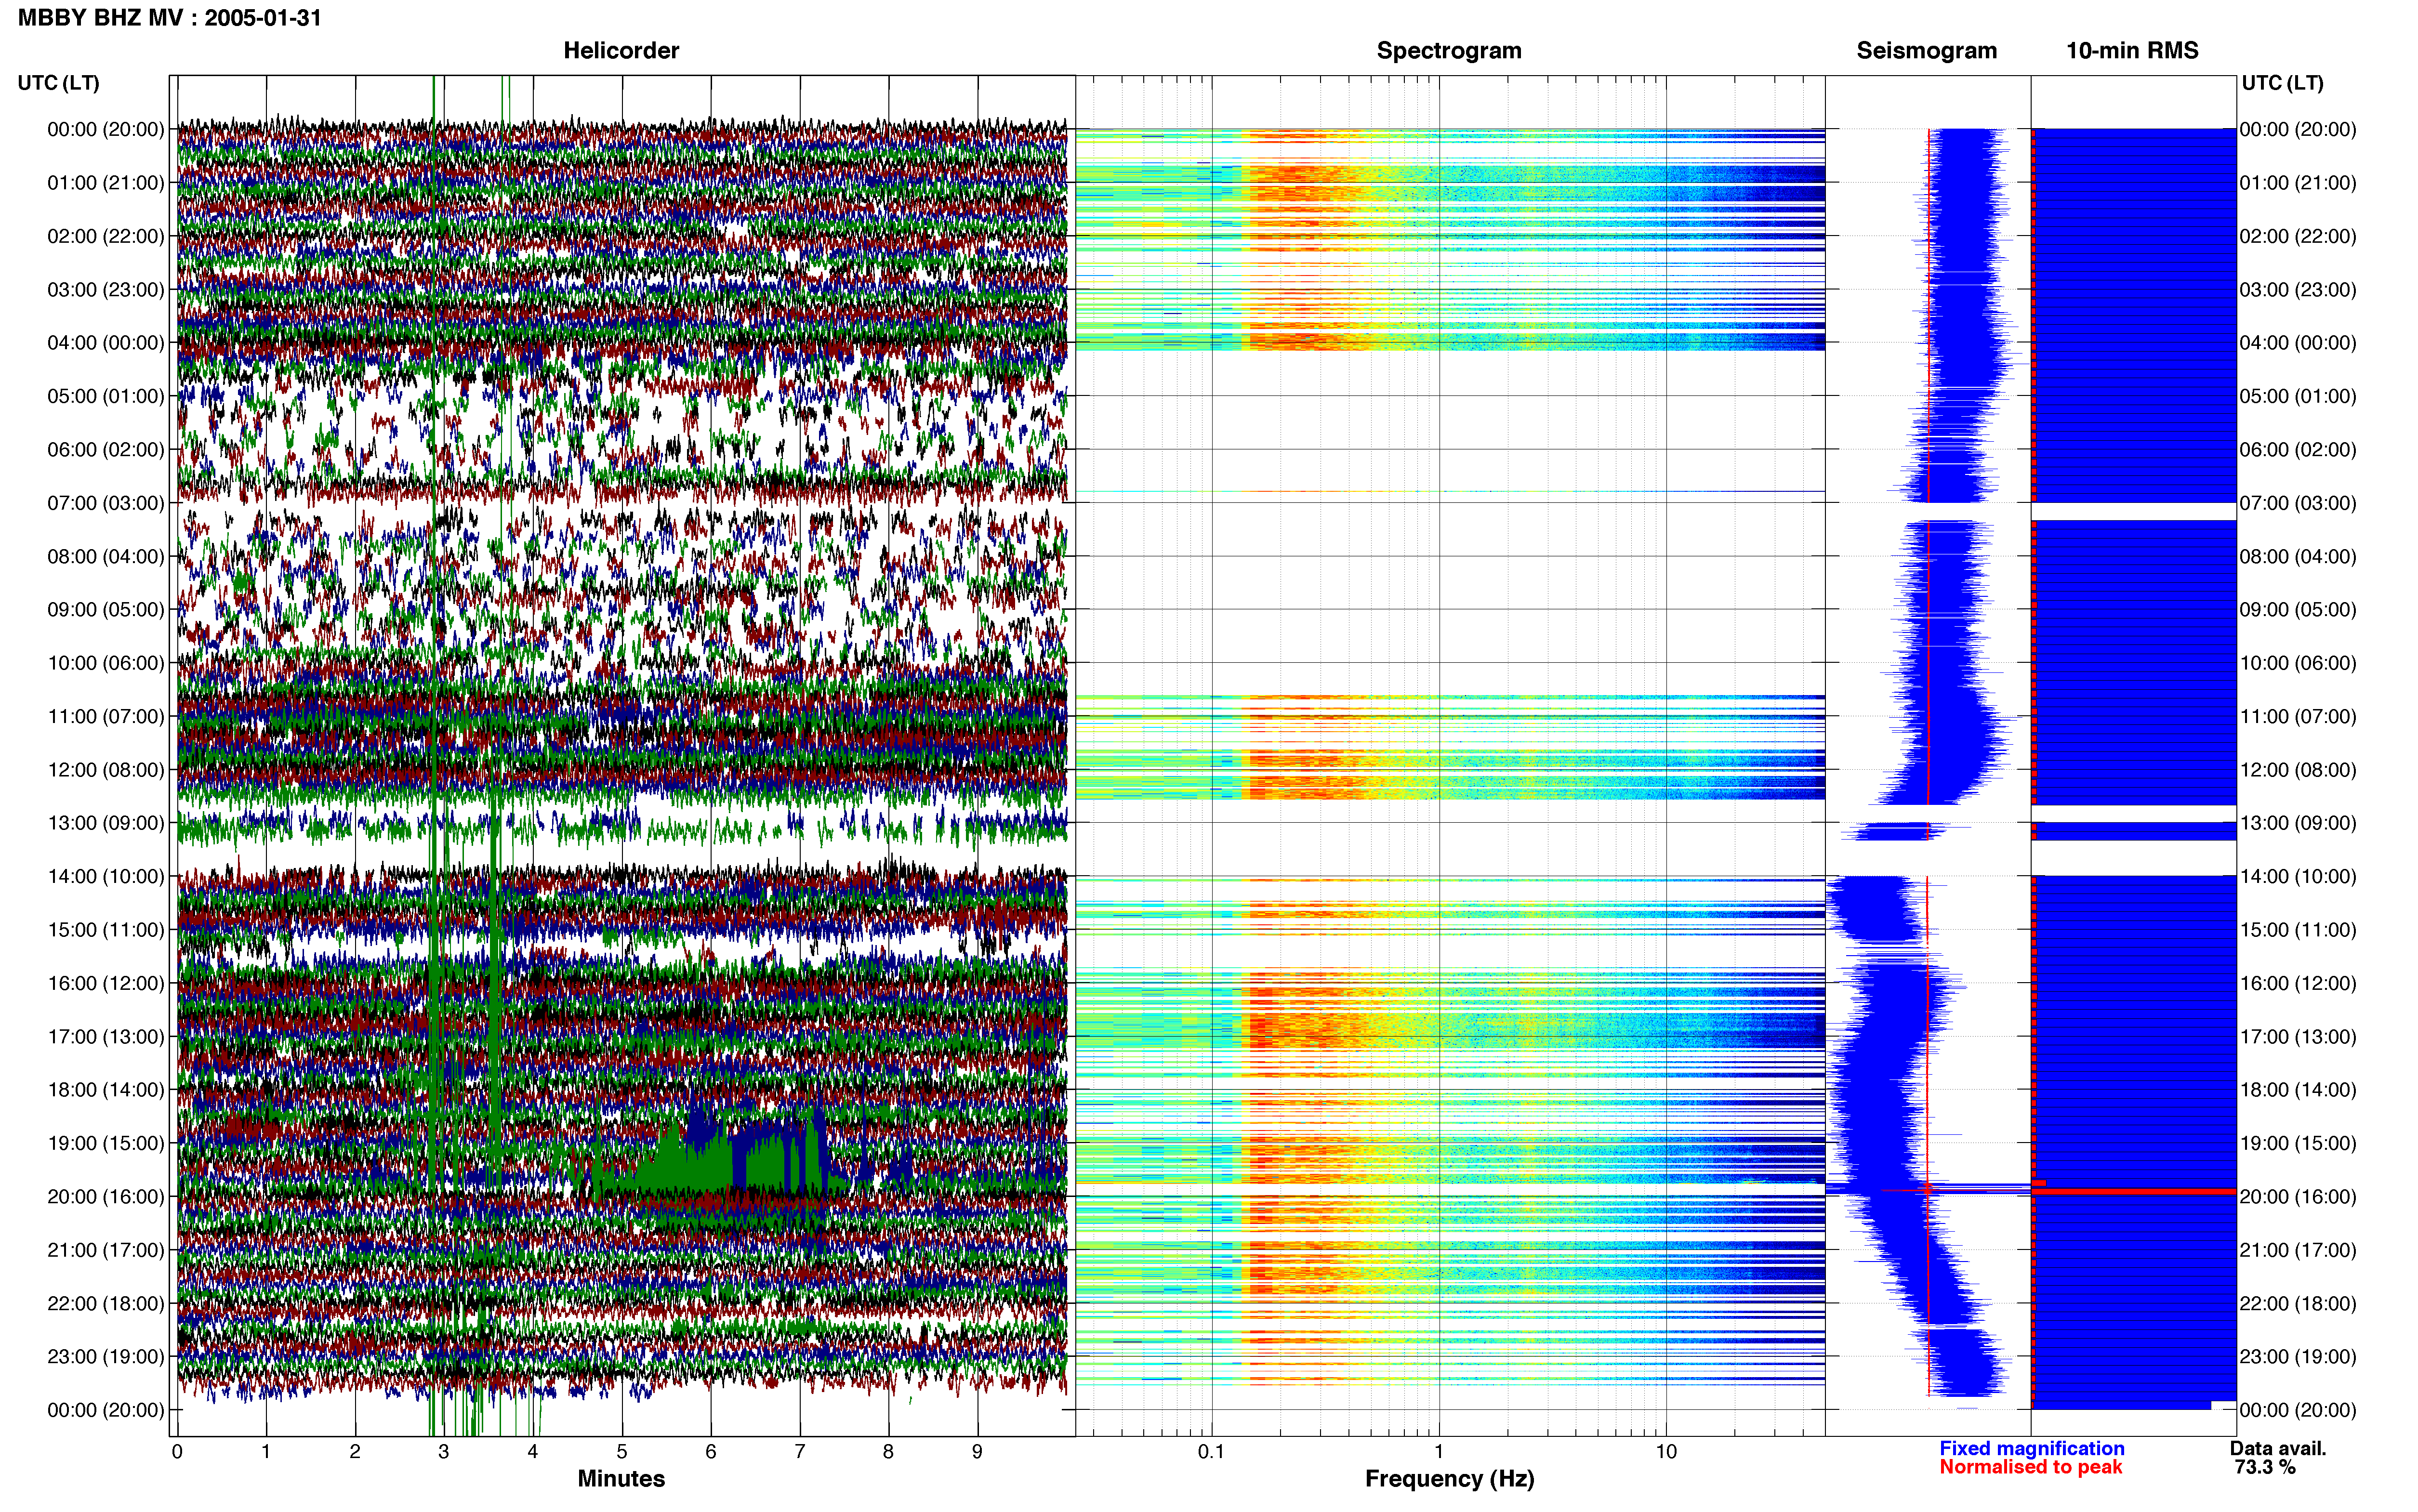
Task: Select the 10-min RMS panel title
Action: 2132,50
